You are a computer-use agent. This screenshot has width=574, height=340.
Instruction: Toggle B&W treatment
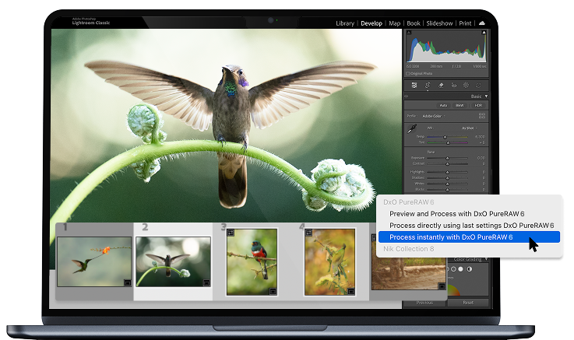click(460, 105)
